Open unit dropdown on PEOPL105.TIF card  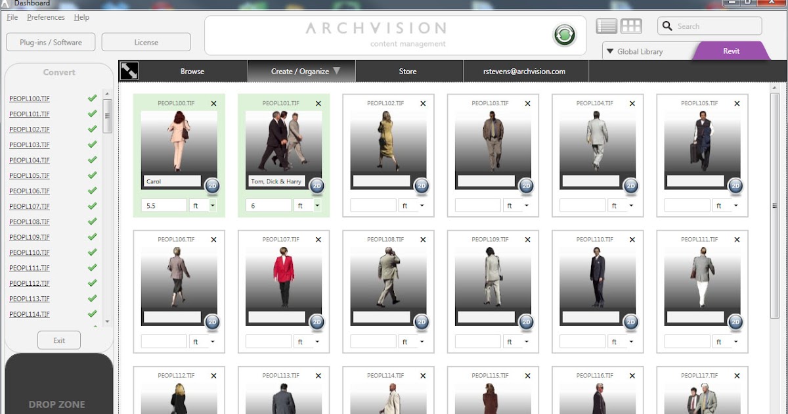coord(727,206)
